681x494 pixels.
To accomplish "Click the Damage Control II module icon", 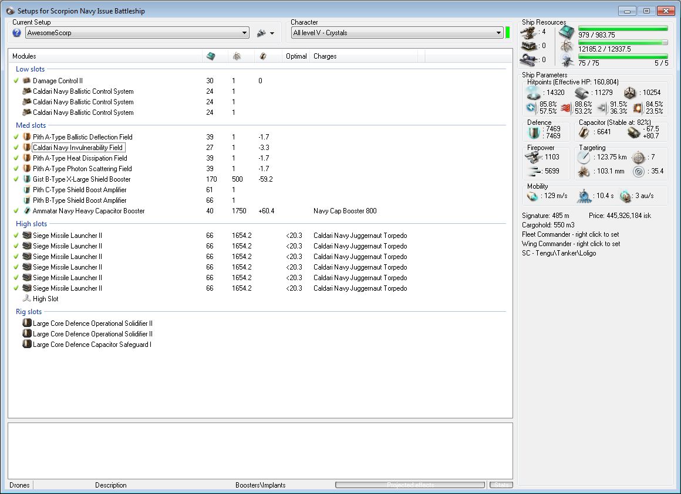I will point(27,81).
